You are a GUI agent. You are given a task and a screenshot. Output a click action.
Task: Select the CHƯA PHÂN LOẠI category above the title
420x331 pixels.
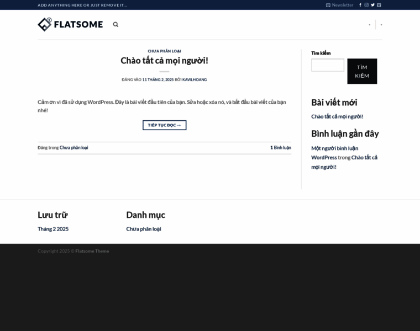click(x=164, y=51)
